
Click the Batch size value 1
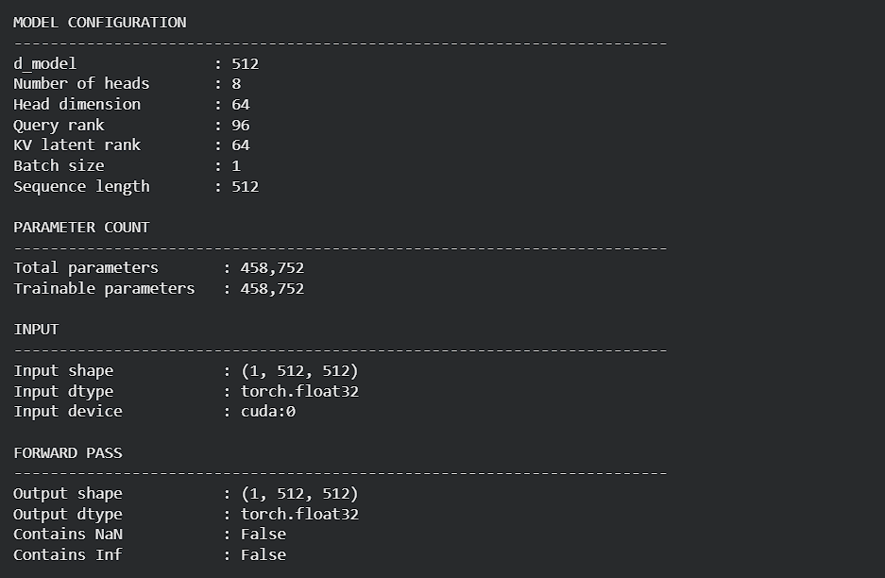(x=236, y=166)
